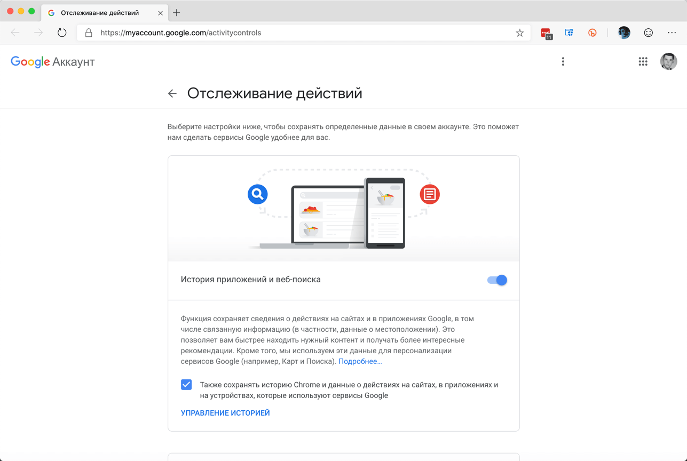The width and height of the screenshot is (687, 461).
Task: Open the browser settings ellipsis menu
Action: tap(672, 33)
